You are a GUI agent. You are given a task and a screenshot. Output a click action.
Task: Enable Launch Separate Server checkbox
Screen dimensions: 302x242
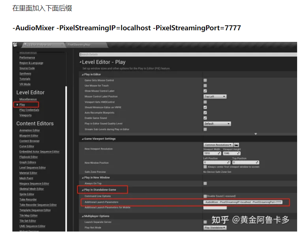point(205,222)
